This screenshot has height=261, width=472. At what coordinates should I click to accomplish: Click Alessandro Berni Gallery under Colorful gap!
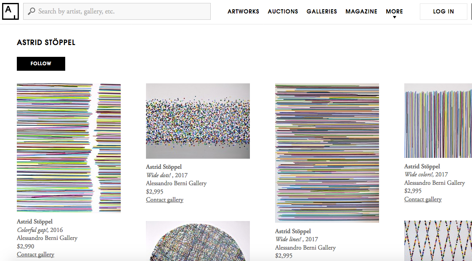[47, 238]
